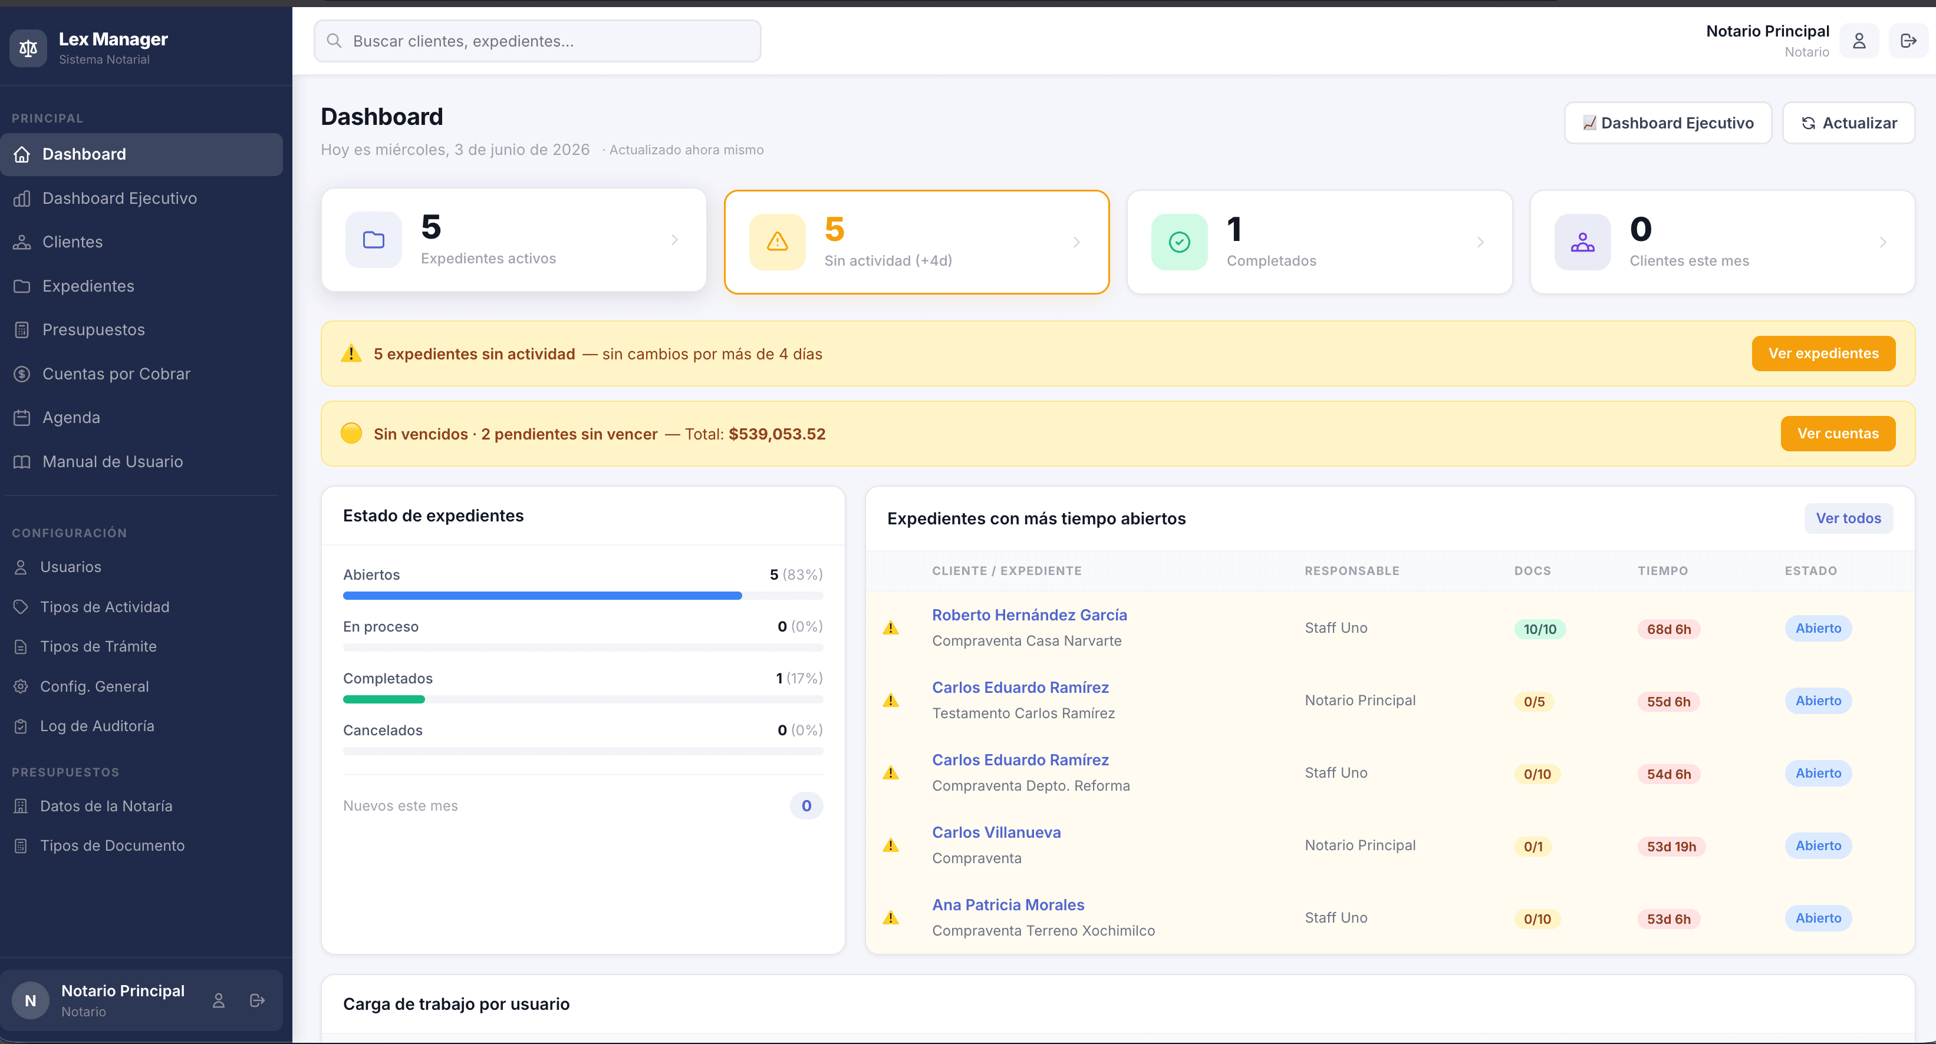Click the Log de Auditoría clipboard icon
The width and height of the screenshot is (1936, 1044).
click(21, 726)
